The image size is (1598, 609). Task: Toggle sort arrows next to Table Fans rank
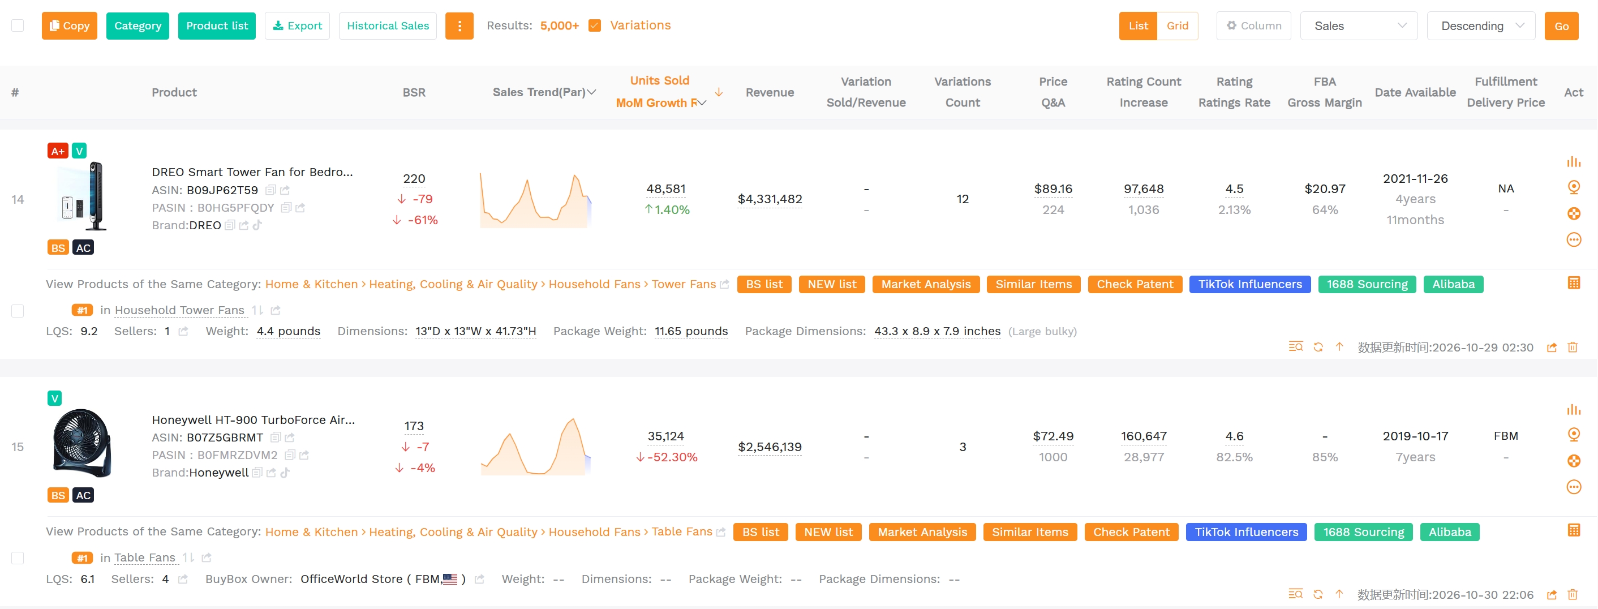188,558
